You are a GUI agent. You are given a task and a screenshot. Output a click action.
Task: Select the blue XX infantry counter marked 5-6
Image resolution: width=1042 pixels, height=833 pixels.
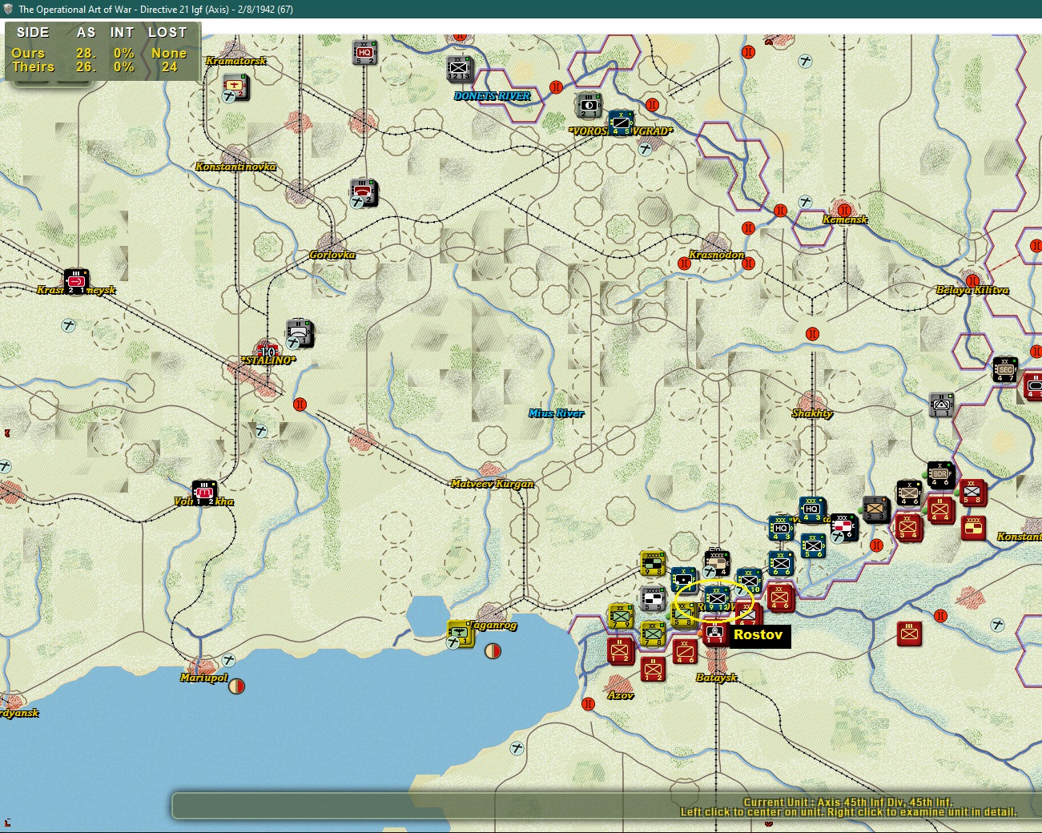tap(813, 545)
